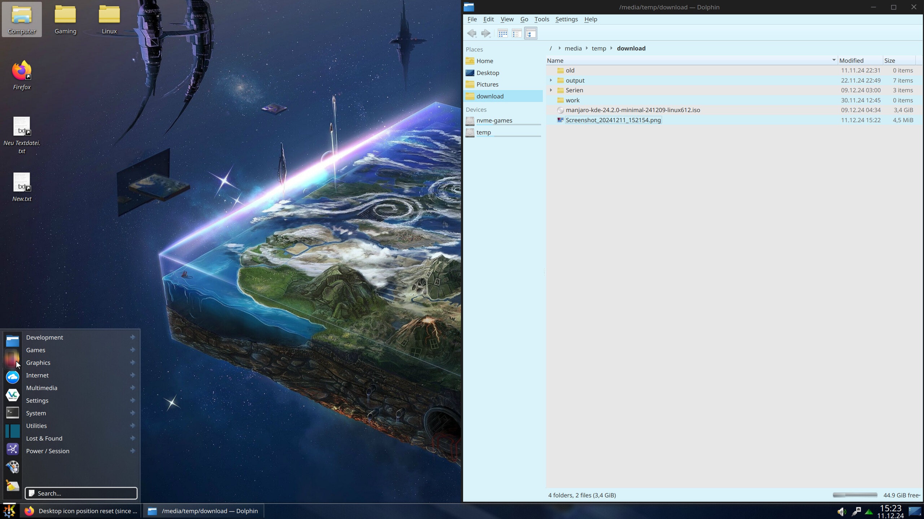Open Home in the Places panel
The image size is (924, 519).
click(503, 61)
